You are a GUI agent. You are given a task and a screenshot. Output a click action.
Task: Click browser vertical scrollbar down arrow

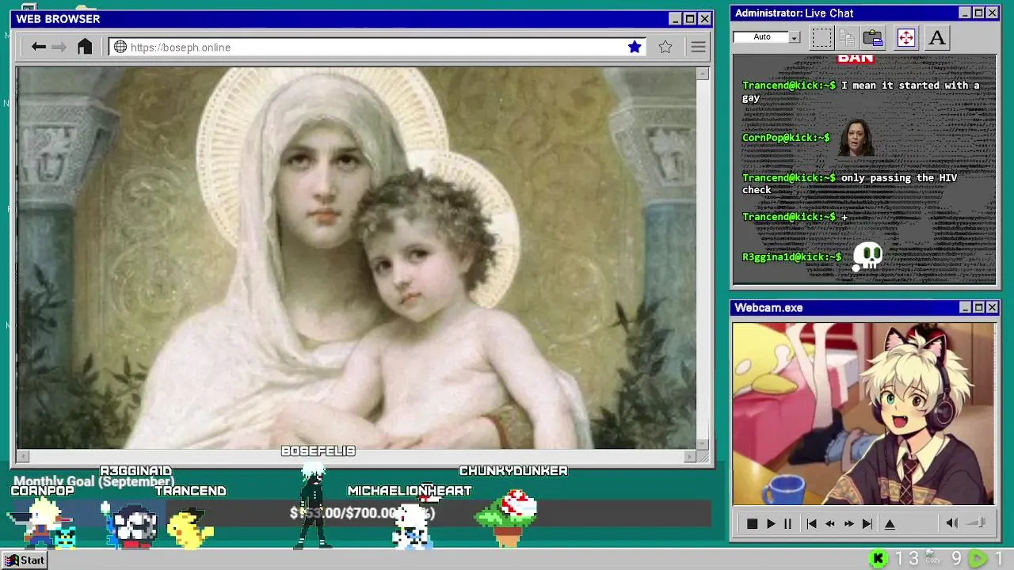703,443
